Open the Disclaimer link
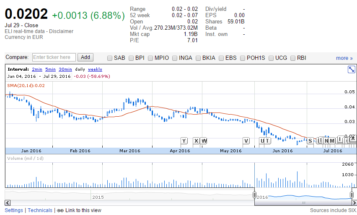 (x=61, y=31)
